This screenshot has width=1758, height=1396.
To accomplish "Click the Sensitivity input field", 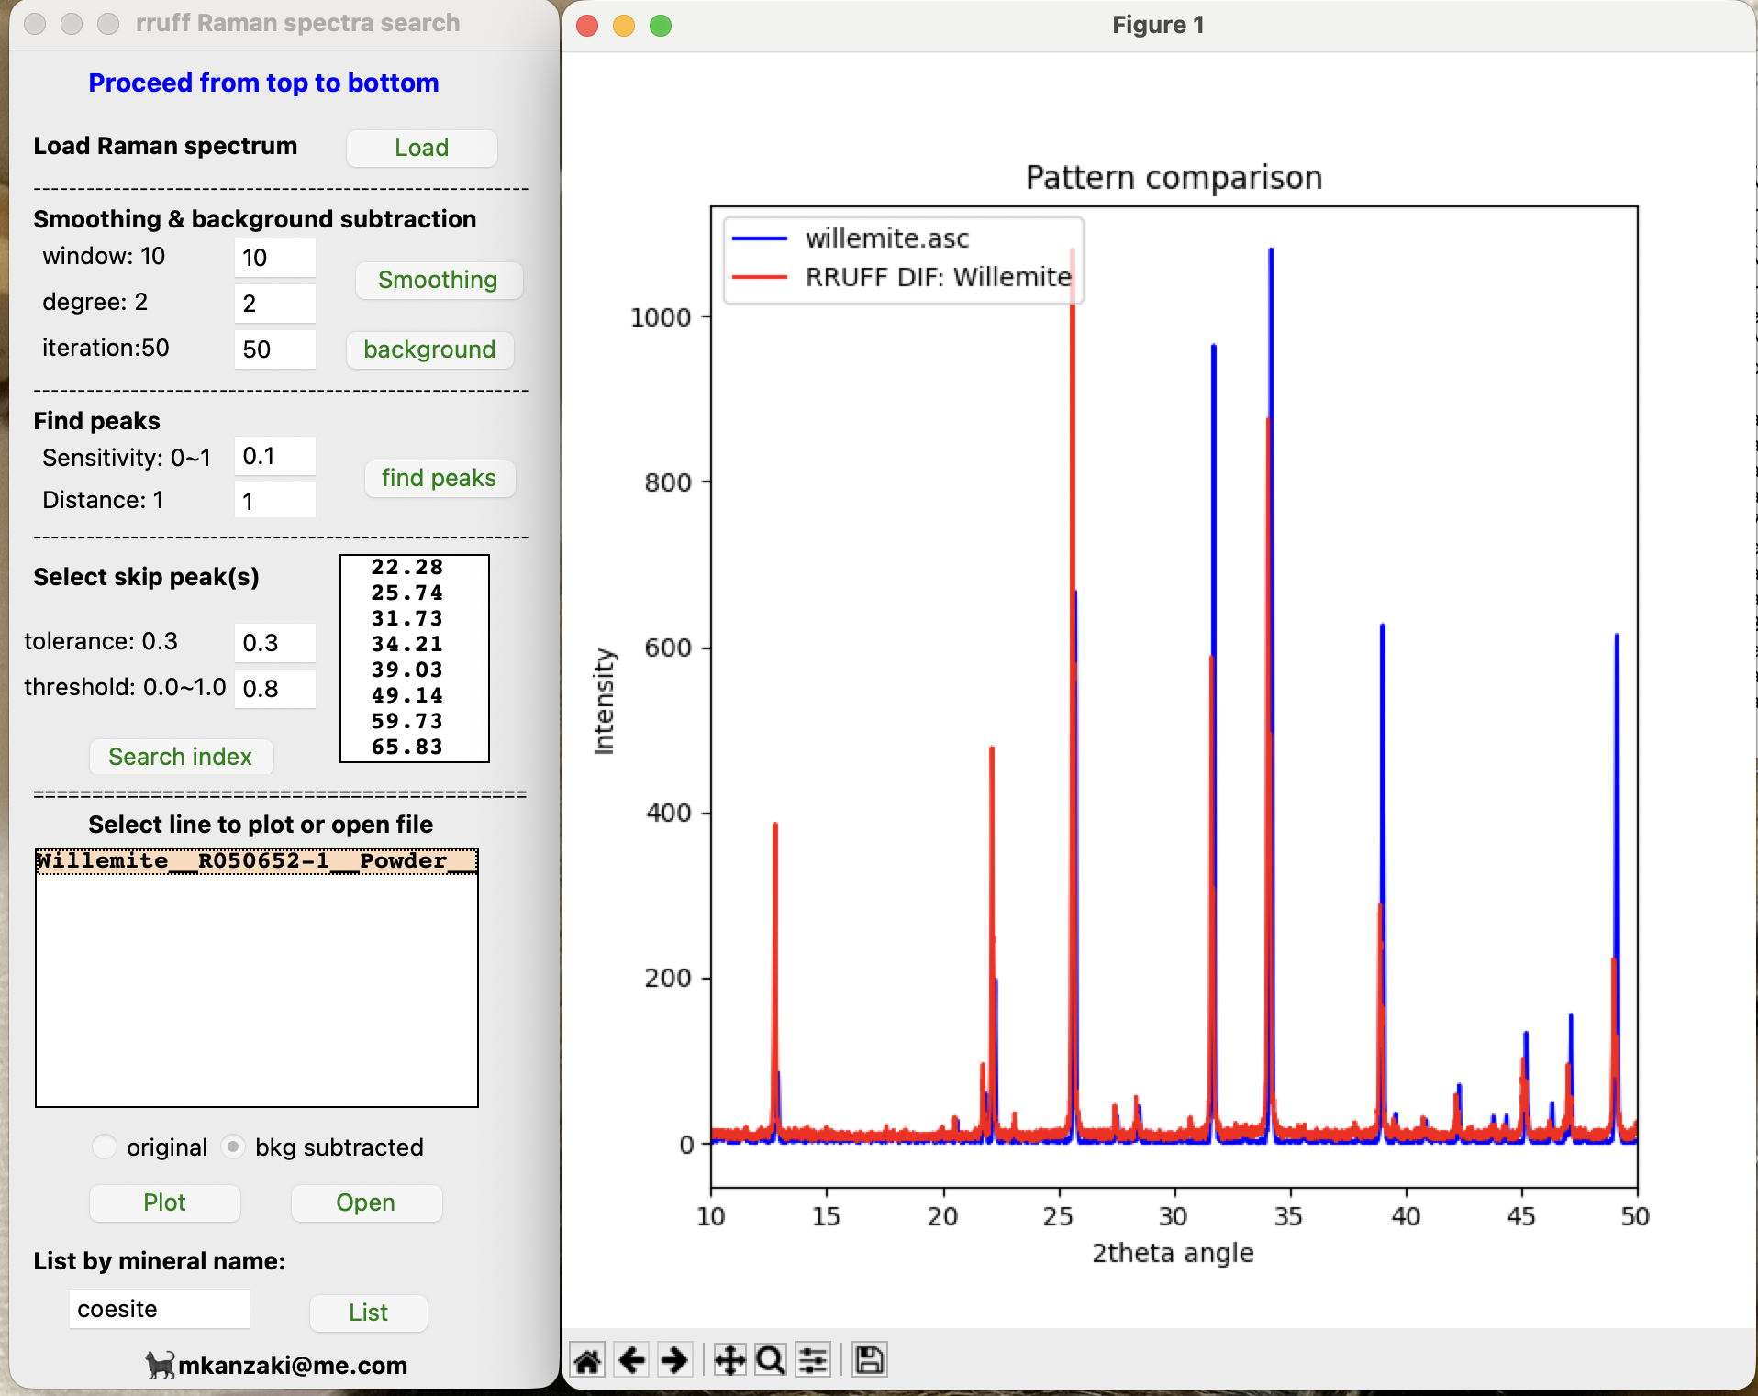I will [274, 456].
